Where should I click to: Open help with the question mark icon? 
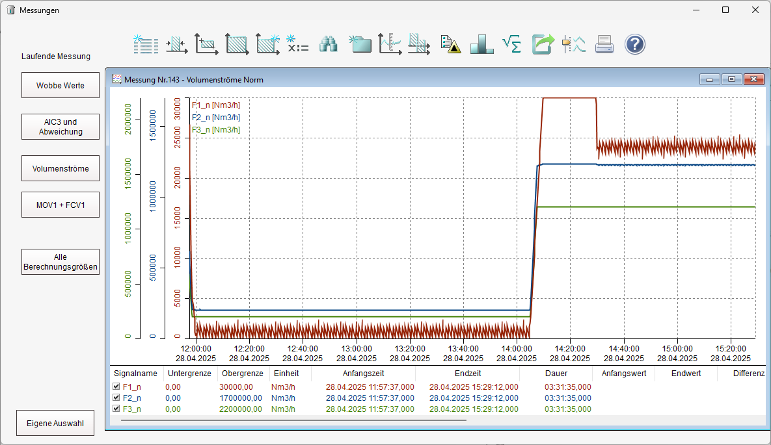pos(635,44)
